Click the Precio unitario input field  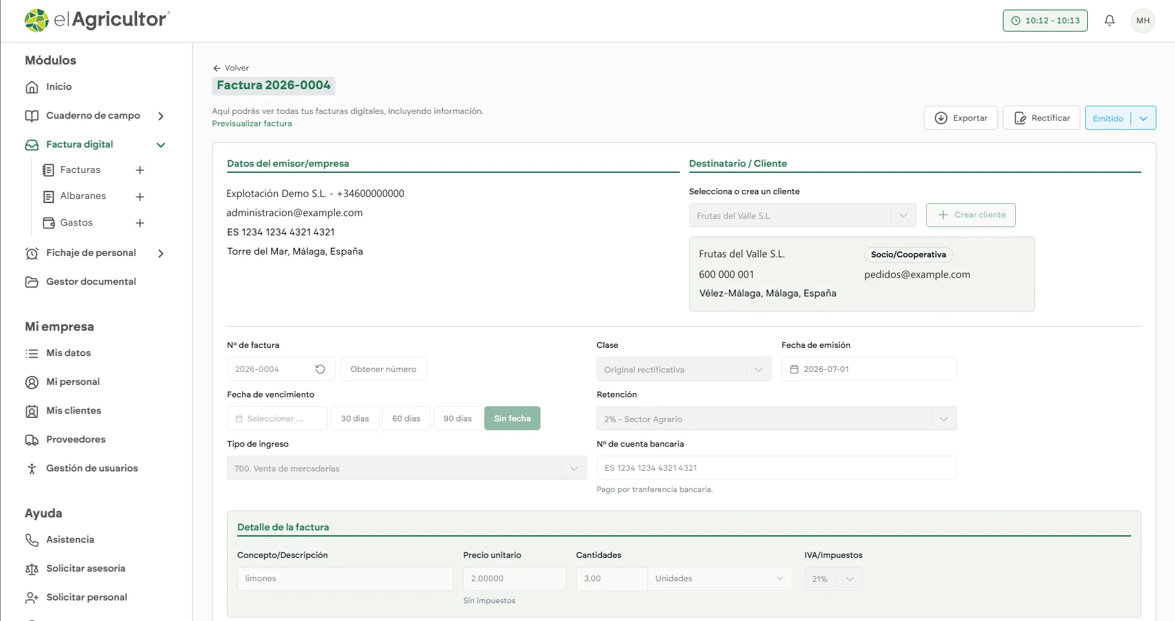point(514,578)
